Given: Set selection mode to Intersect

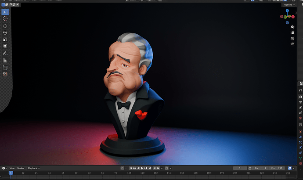Looking at the screenshot, I should click(18, 5).
